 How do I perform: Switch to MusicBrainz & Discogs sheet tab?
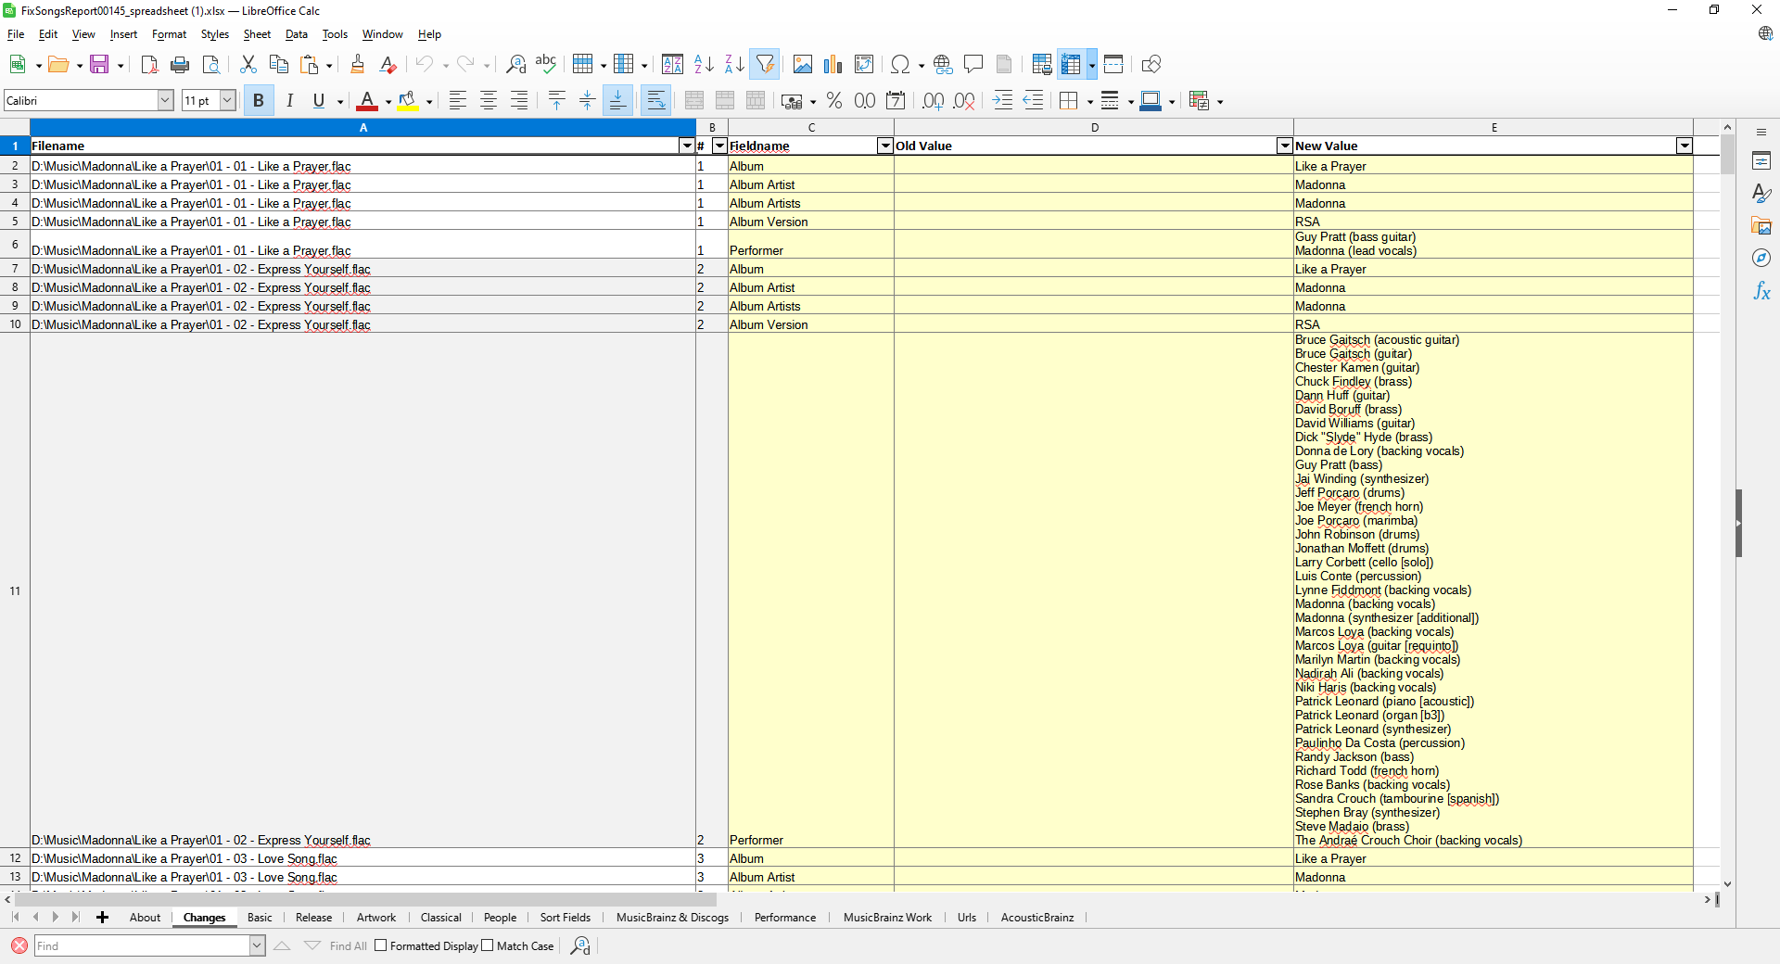pyautogui.click(x=672, y=918)
